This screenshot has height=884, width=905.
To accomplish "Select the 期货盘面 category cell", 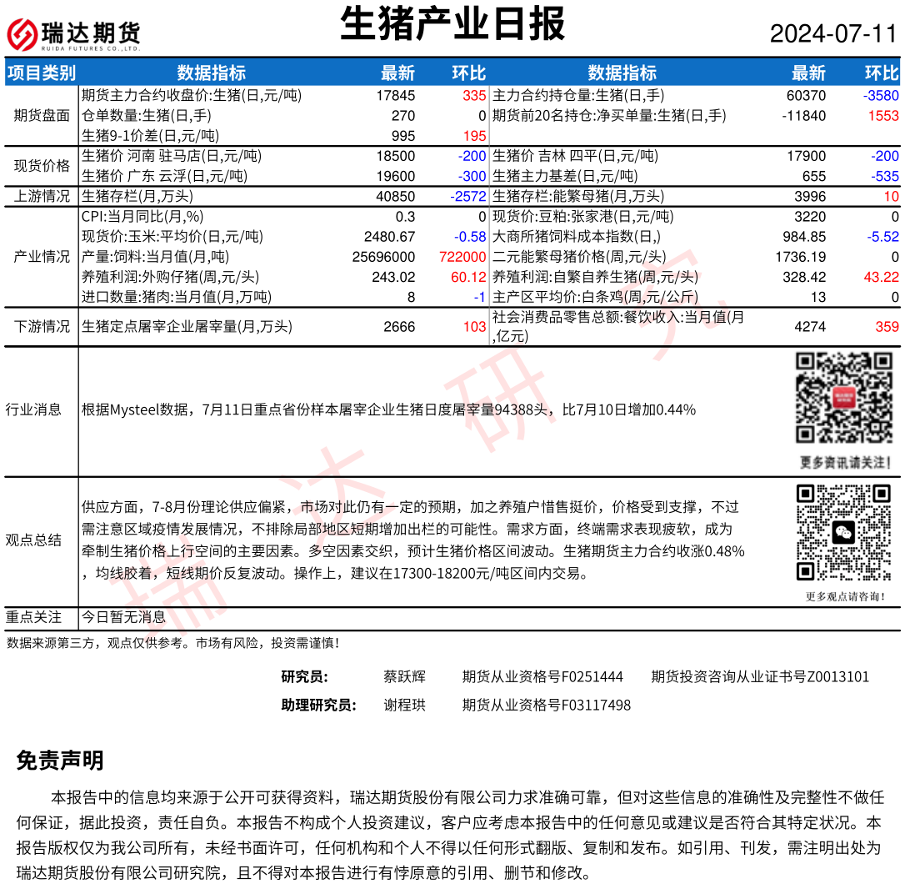I will (x=42, y=116).
